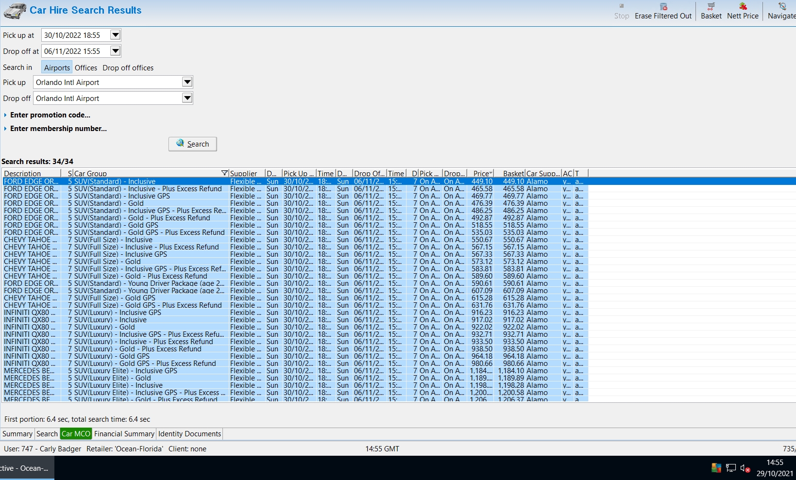Open the Drop off at date dropdown arrow
This screenshot has width=796, height=480.
coord(115,51)
